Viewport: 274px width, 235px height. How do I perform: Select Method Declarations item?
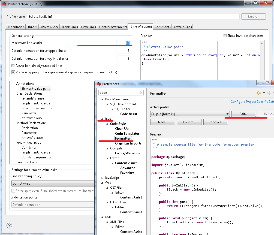pos(31,123)
